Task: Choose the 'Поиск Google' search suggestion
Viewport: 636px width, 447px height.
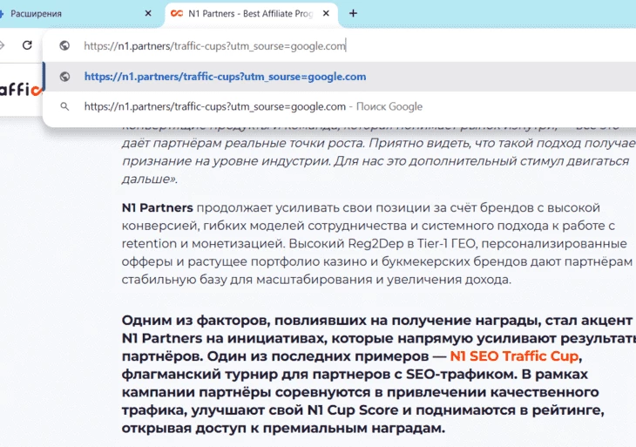Action: coord(253,106)
